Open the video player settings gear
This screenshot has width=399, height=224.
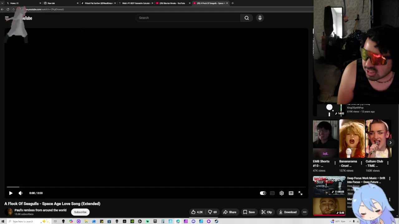pos(281,193)
